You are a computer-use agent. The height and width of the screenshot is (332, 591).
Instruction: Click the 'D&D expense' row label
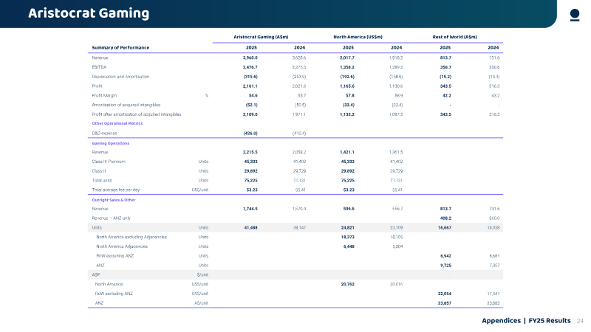tap(104, 134)
